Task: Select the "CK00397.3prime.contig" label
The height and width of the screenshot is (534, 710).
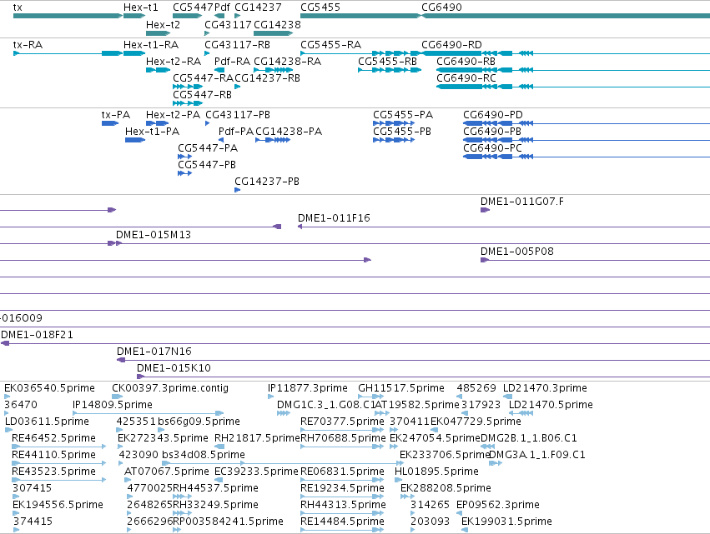Action: [x=170, y=388]
